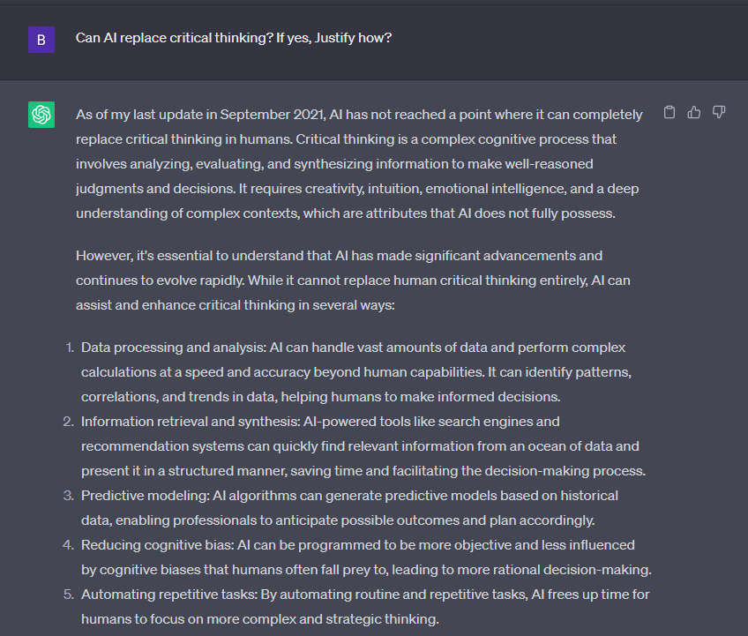Click the user question about critical thinking
This screenshot has width=748, height=636.
[234, 39]
